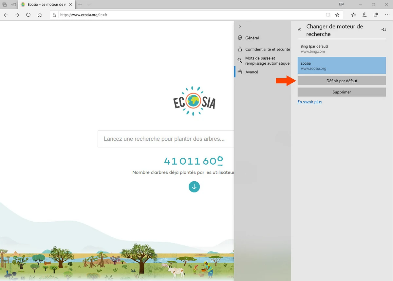Open the Favorites hub
This screenshot has height=281, width=393.
(353, 15)
